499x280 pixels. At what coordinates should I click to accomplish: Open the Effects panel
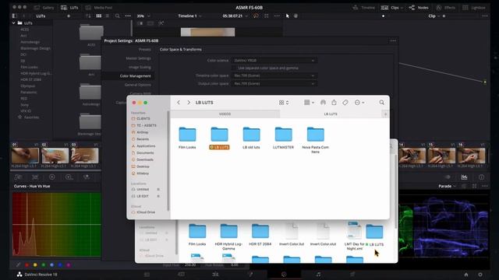(447, 7)
